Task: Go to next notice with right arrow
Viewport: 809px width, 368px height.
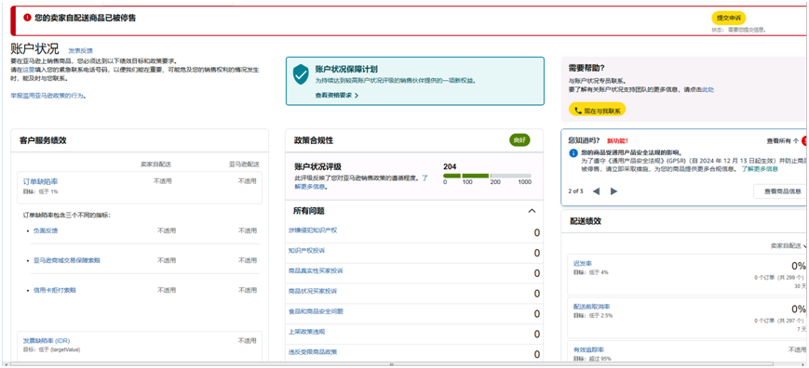Action: click(x=613, y=191)
